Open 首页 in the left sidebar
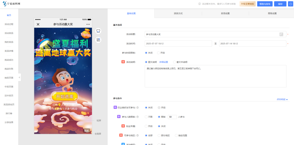Viewport: 294px width, 145px height. point(9,15)
